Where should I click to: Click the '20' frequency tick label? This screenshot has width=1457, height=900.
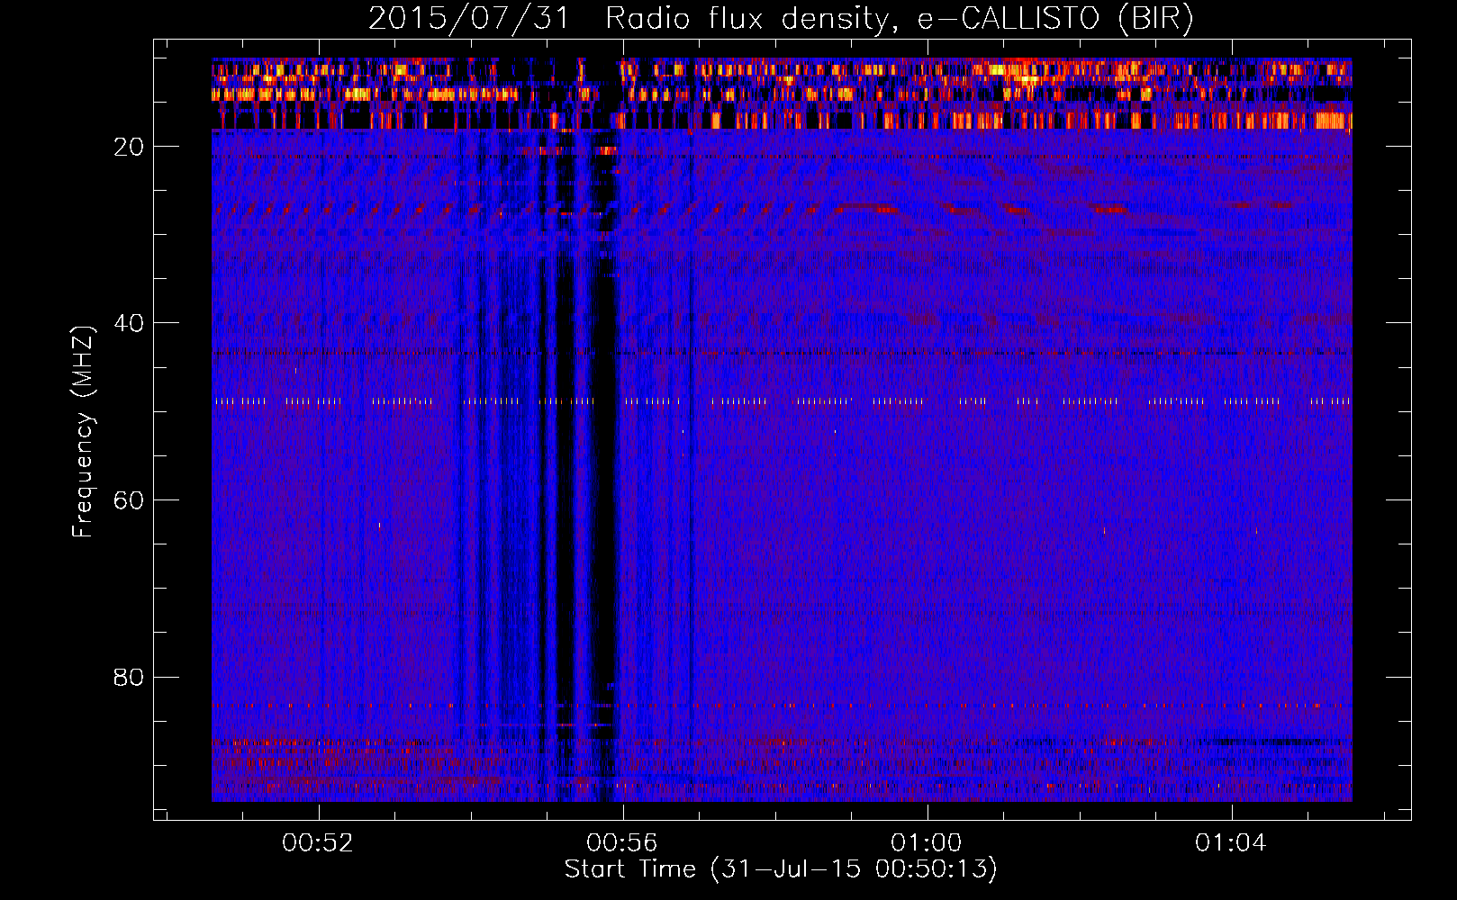click(x=130, y=147)
